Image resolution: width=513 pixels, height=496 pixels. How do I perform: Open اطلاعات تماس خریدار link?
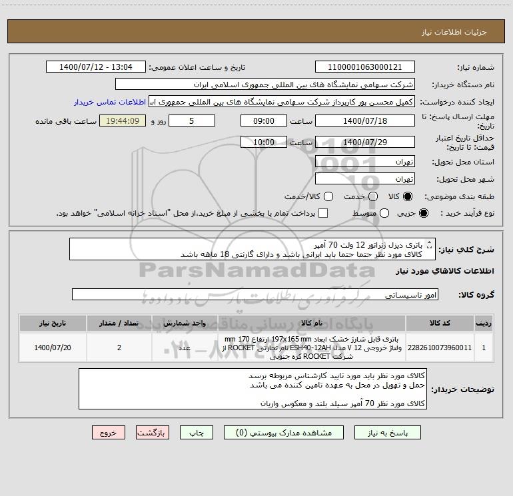[110, 102]
